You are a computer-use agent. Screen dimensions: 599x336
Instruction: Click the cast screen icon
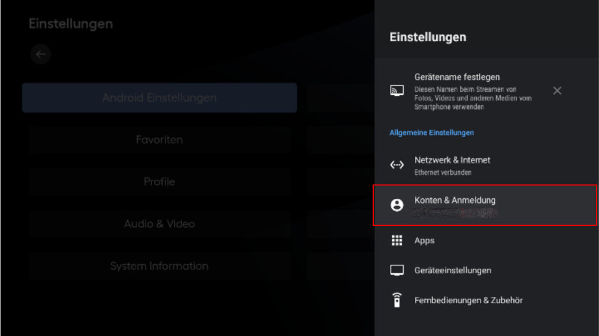pos(397,91)
